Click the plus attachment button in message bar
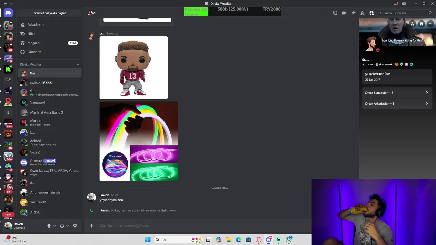Screen dimensions: 436x245 [91, 226]
